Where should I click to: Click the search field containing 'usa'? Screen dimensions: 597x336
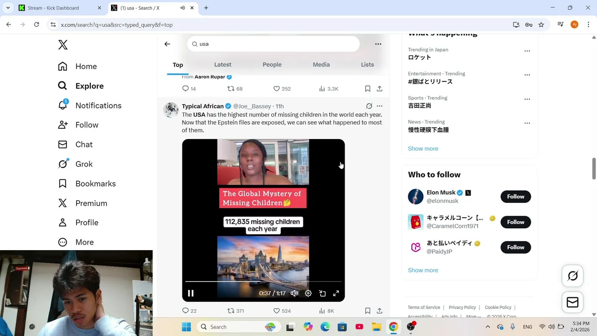273,44
